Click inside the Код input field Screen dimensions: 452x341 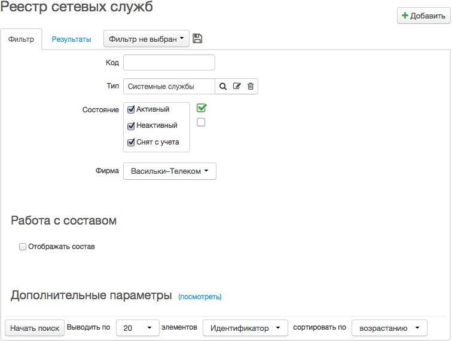click(x=169, y=63)
